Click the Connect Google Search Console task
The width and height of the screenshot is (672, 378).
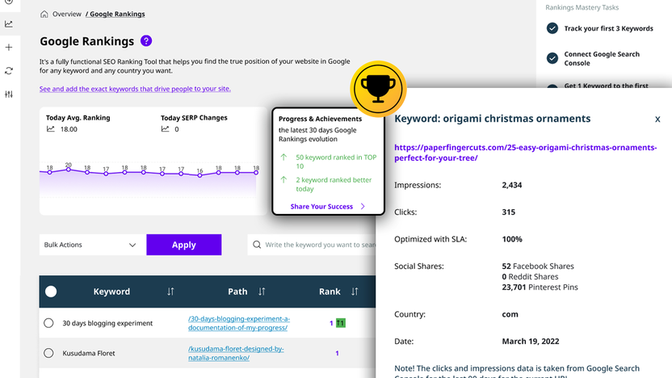coord(602,58)
